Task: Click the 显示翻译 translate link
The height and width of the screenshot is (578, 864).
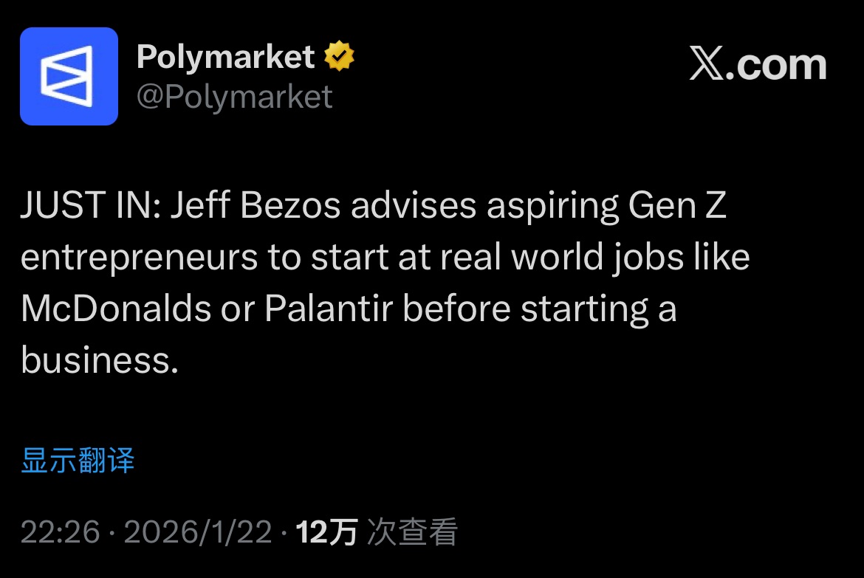Action: click(78, 461)
